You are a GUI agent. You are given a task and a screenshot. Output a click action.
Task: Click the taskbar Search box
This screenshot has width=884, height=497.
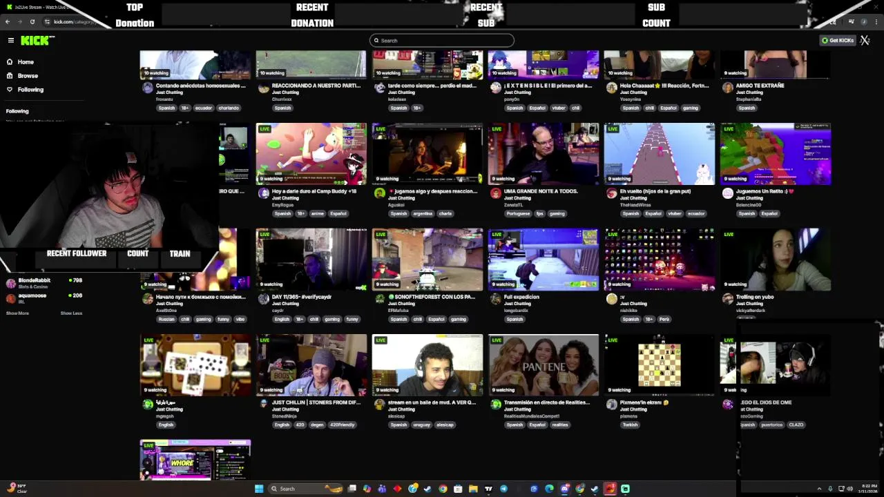point(306,489)
